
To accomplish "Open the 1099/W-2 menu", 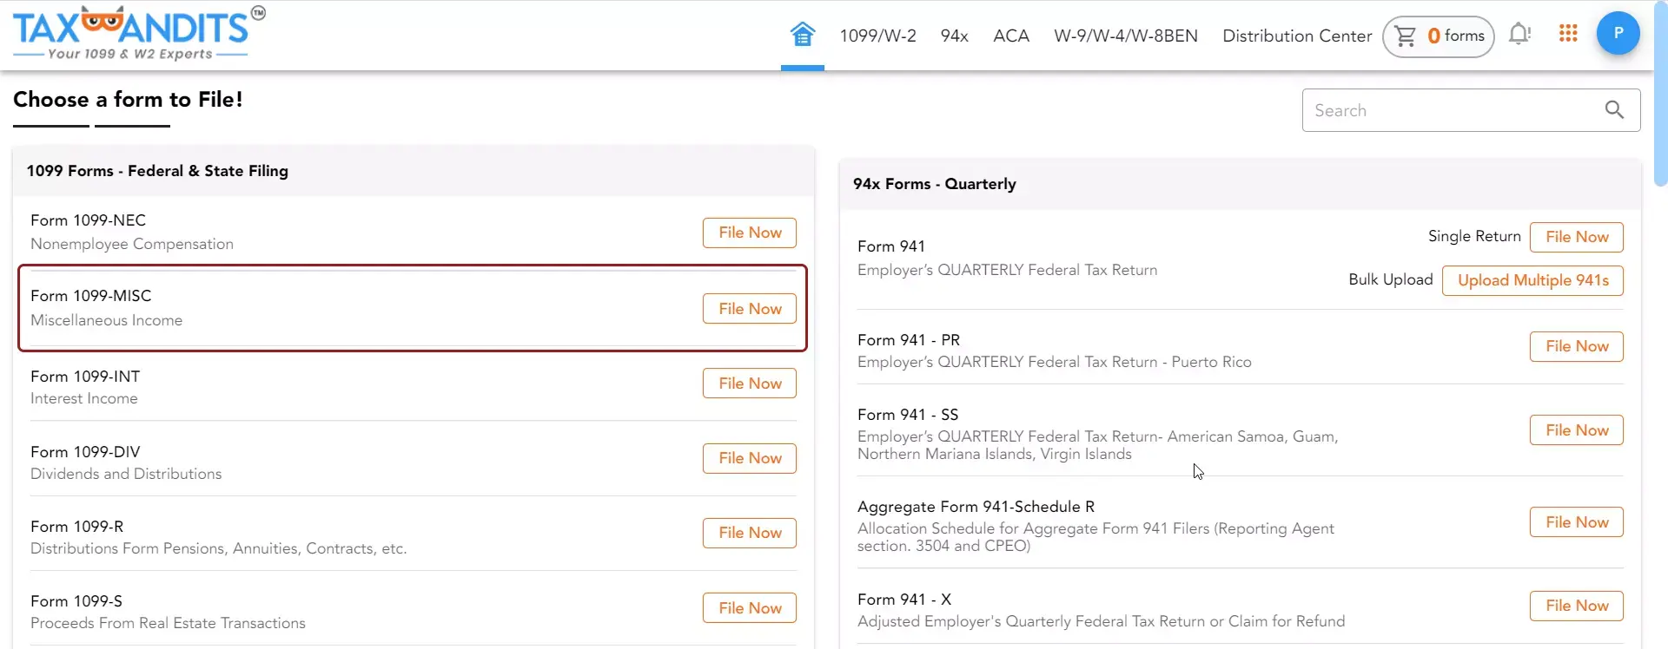I will tap(877, 36).
